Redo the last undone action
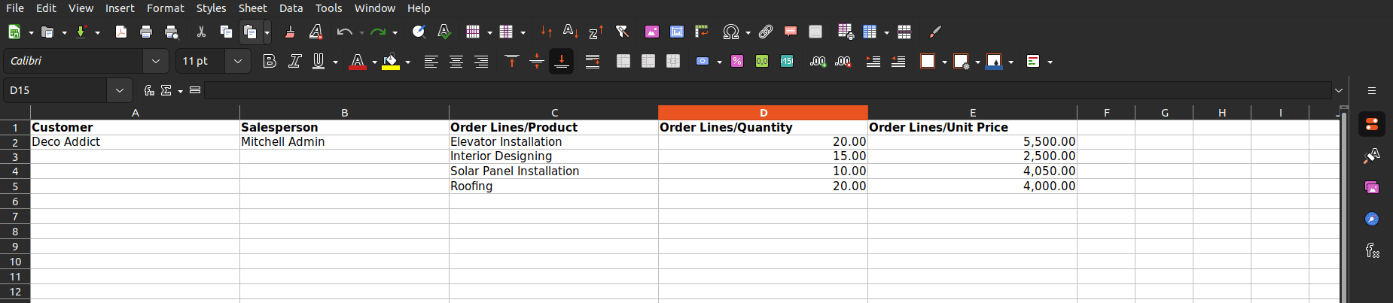 [x=378, y=32]
